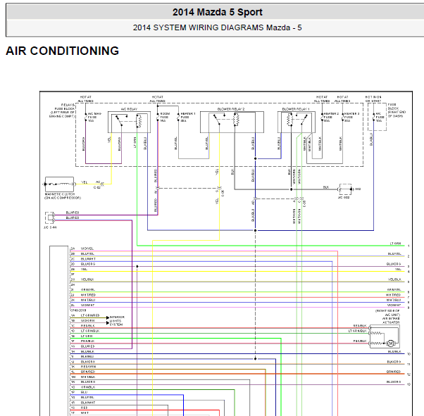
Task: Select the A/C 10A fuse in dash fuse block
Action: tap(374, 117)
